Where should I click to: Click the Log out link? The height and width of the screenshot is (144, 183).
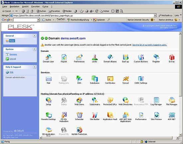[13, 59]
